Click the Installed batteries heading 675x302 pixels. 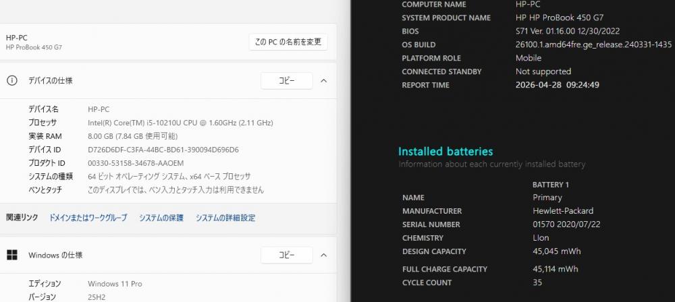pos(446,152)
